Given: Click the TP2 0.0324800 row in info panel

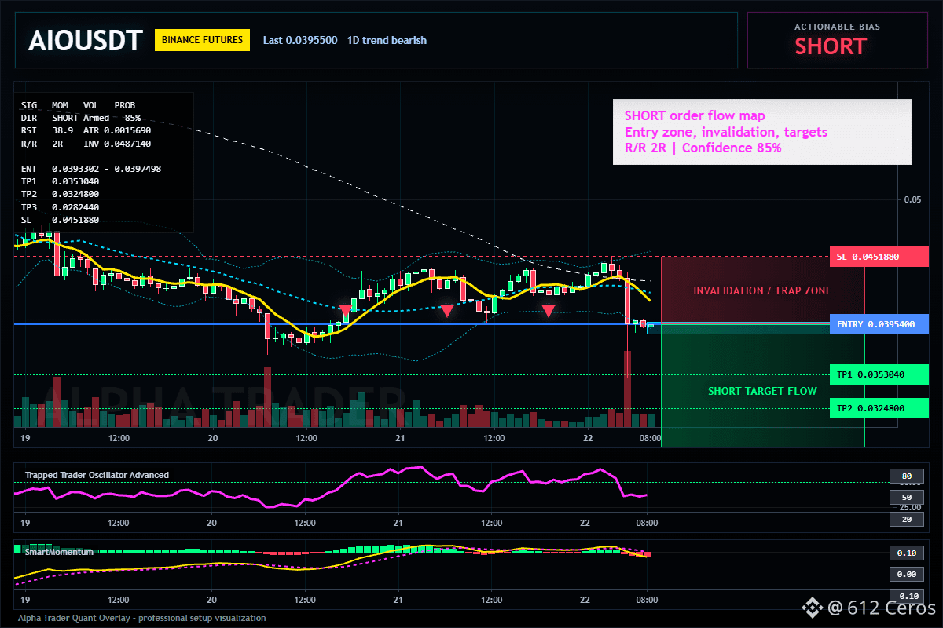Looking at the screenshot, I should click(x=60, y=193).
